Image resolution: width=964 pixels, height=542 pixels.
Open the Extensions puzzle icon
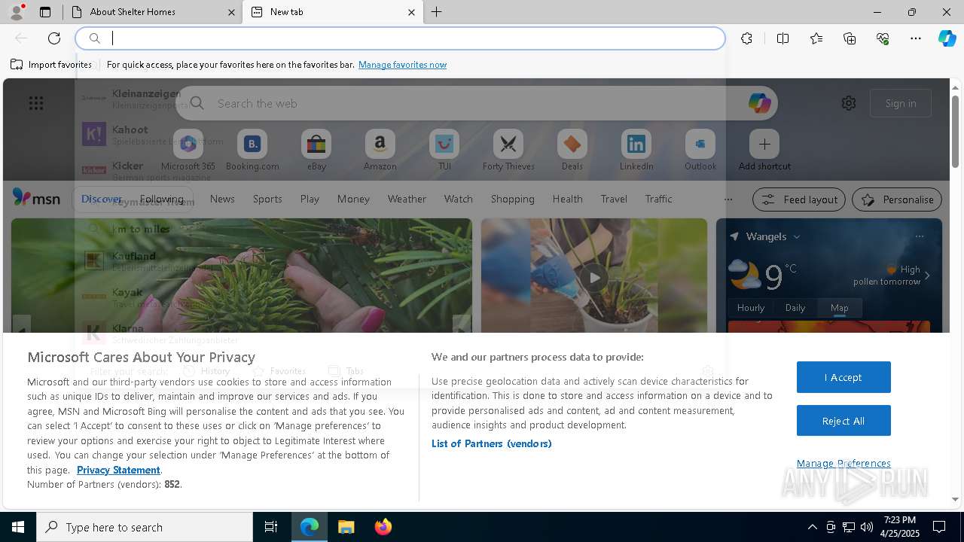point(746,38)
